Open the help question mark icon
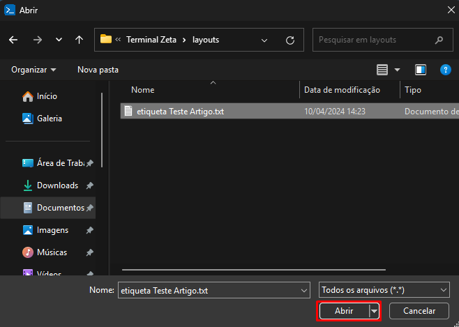The height and width of the screenshot is (327, 459). point(446,70)
